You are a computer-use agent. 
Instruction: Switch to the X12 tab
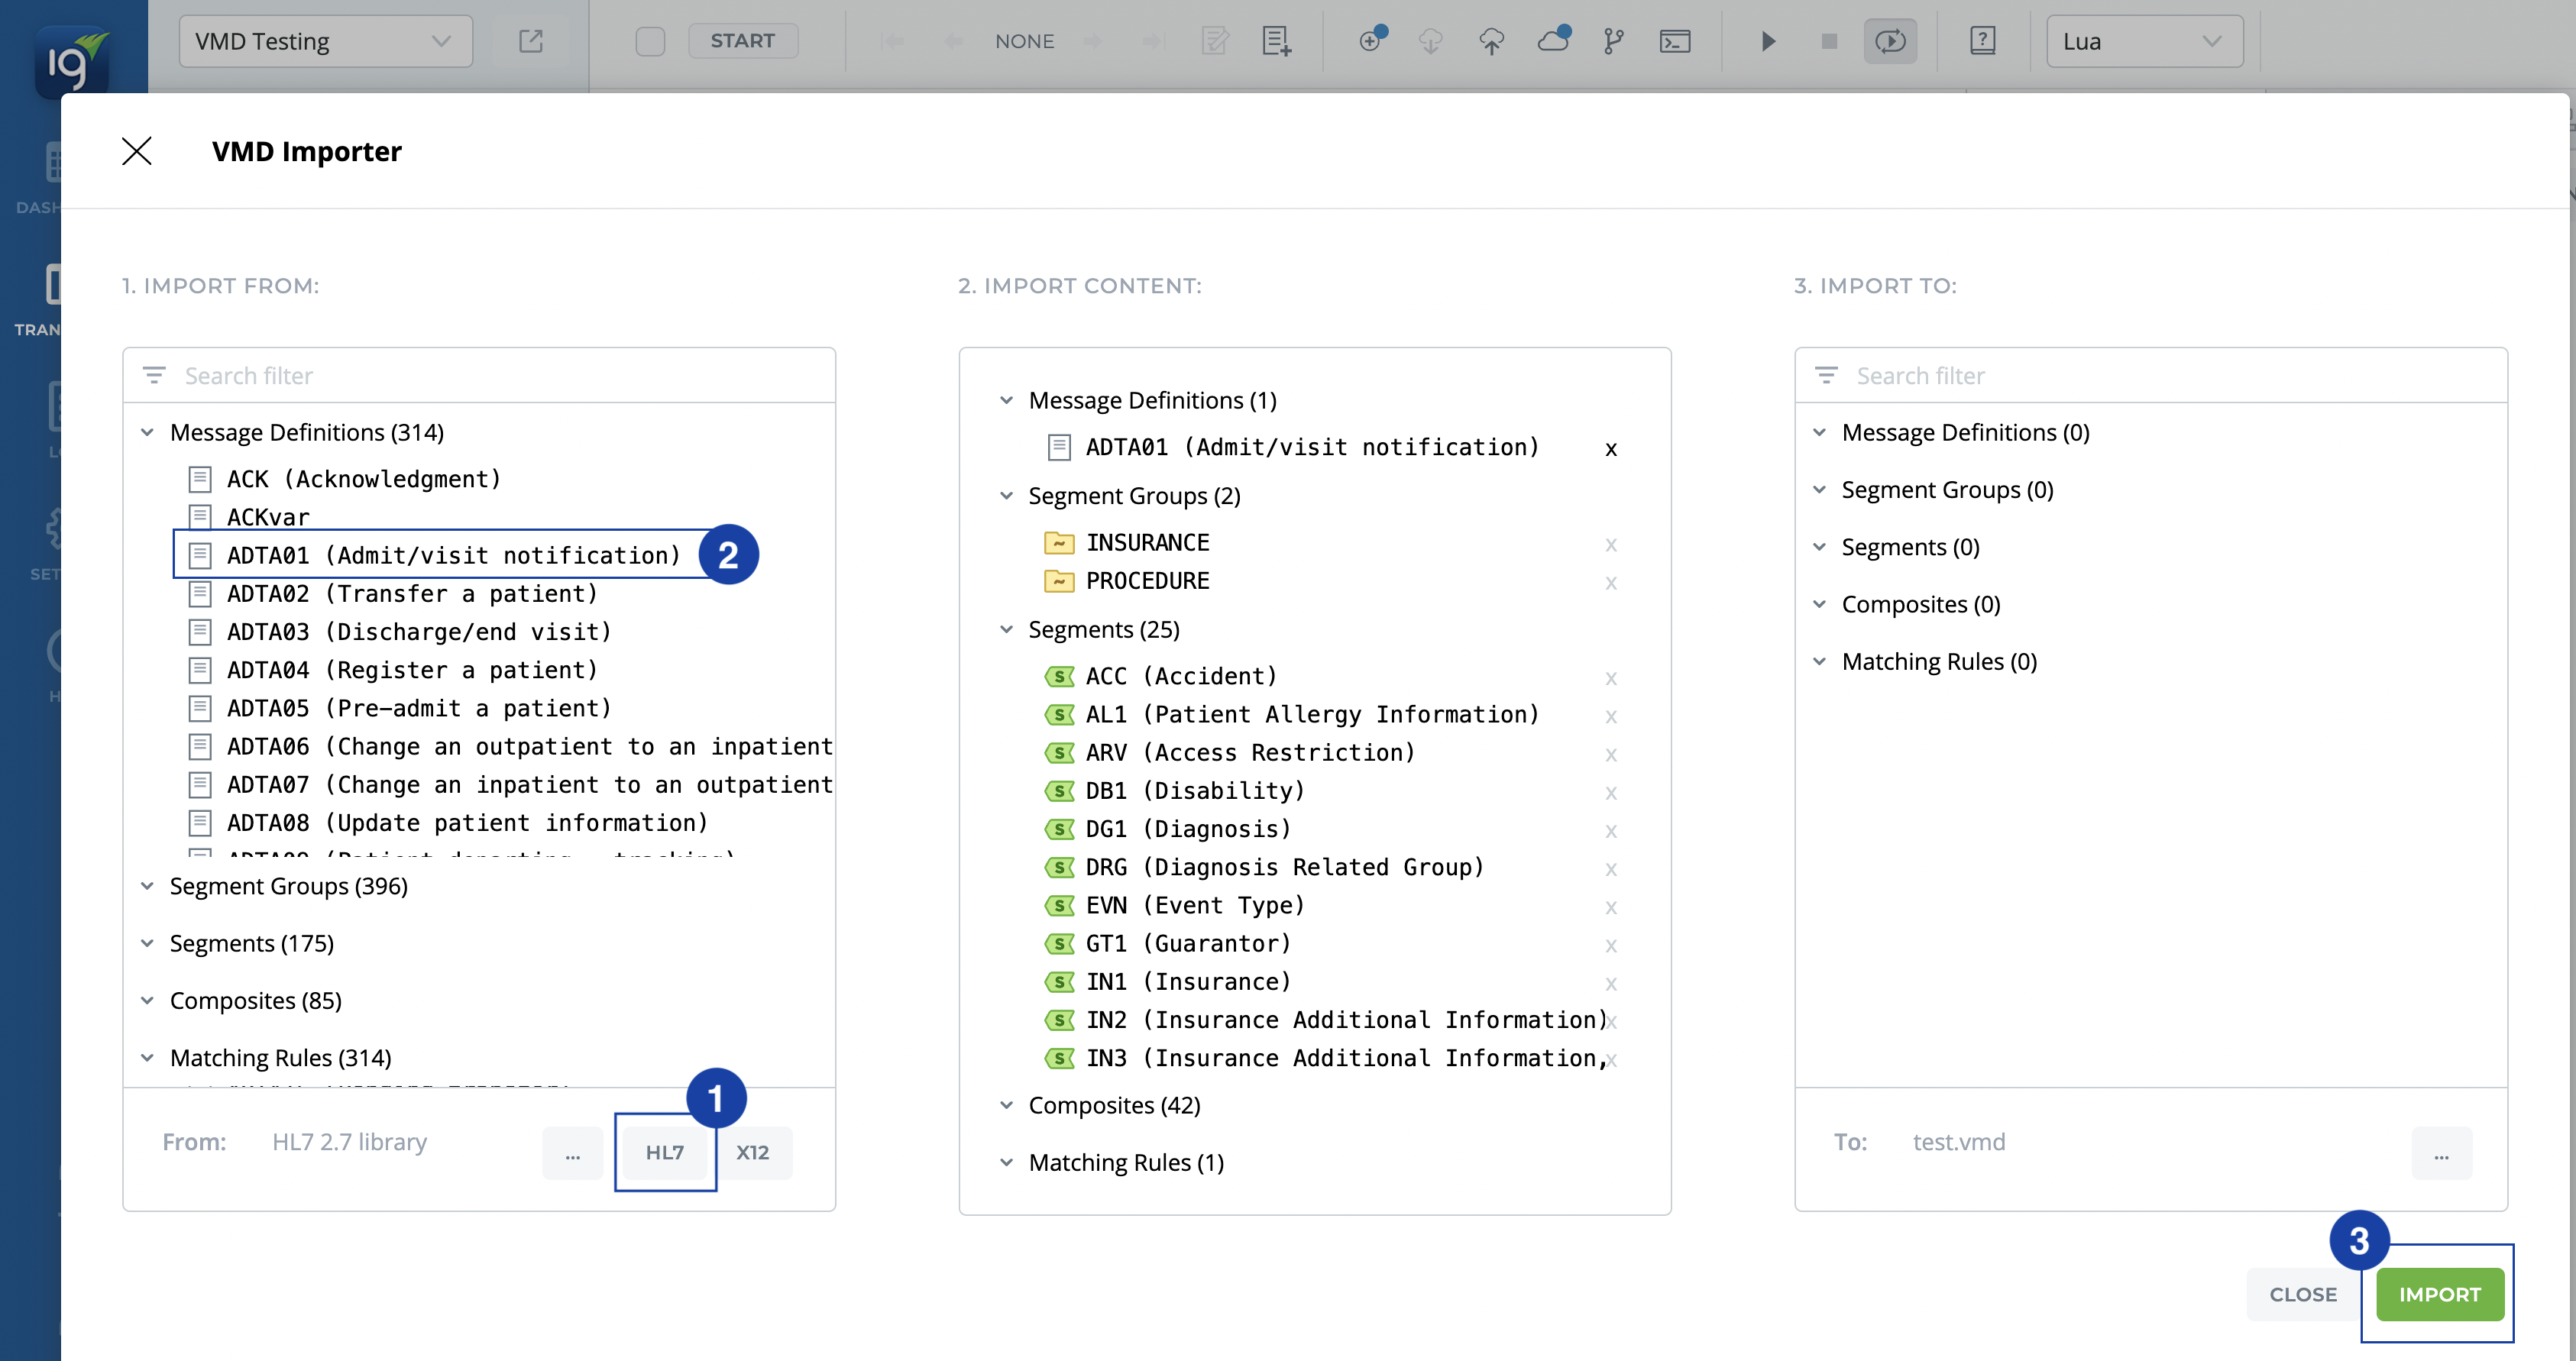click(753, 1152)
